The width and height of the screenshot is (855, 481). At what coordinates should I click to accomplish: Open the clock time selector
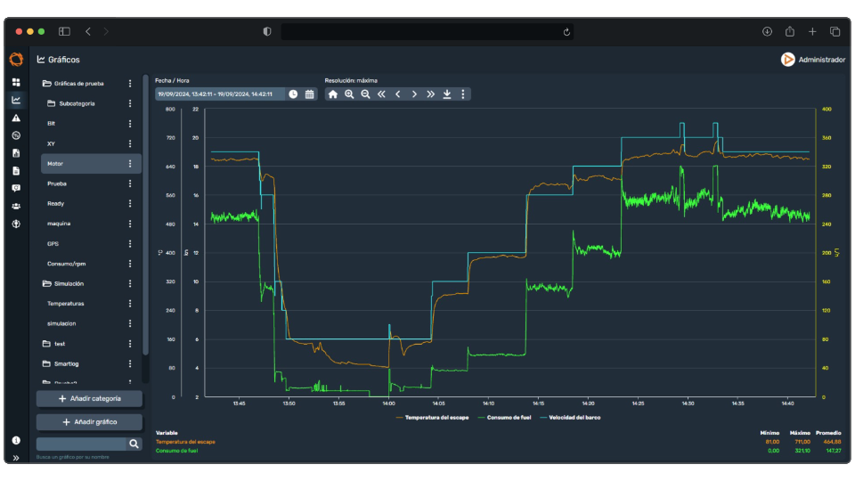click(293, 94)
